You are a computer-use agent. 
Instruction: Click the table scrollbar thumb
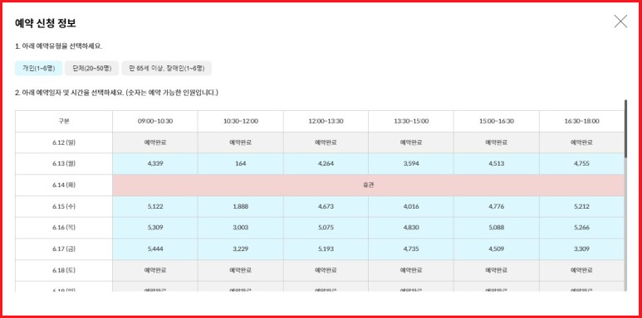[625, 128]
